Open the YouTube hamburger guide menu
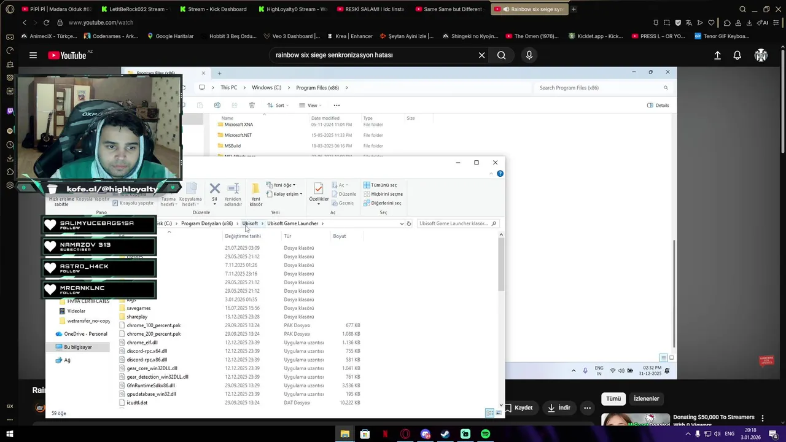 pyautogui.click(x=33, y=55)
